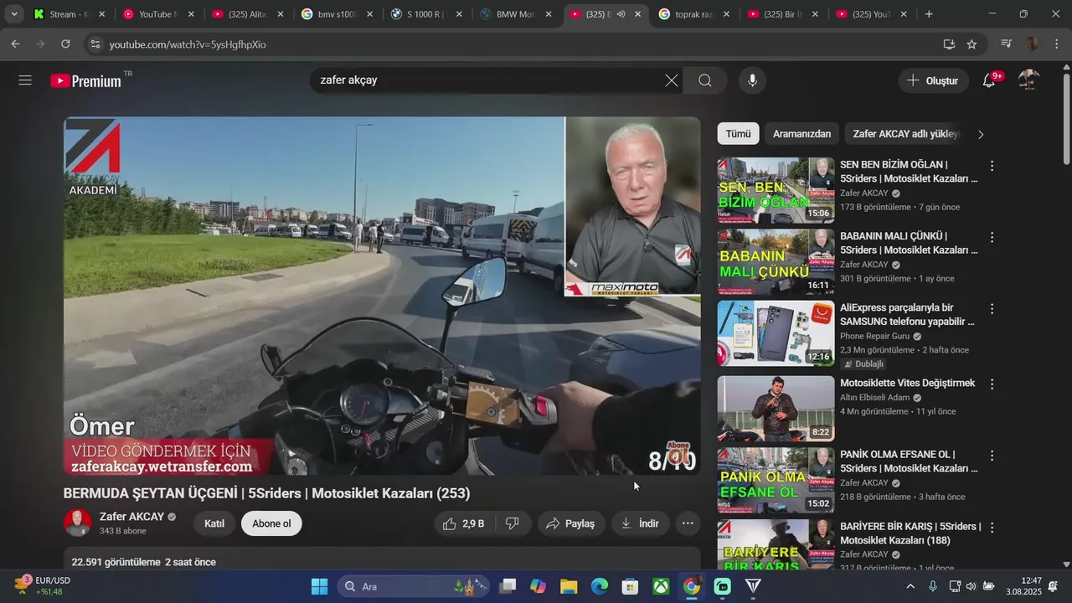Open Phone Repair Guru channel name

click(x=874, y=336)
